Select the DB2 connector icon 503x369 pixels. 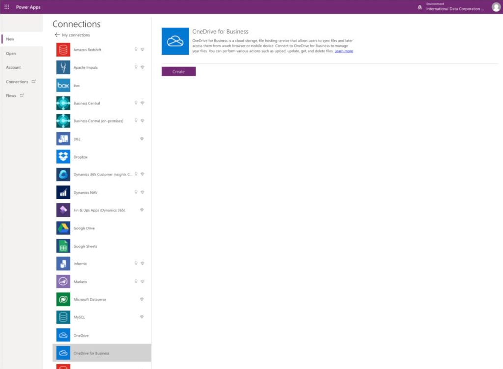coord(63,139)
